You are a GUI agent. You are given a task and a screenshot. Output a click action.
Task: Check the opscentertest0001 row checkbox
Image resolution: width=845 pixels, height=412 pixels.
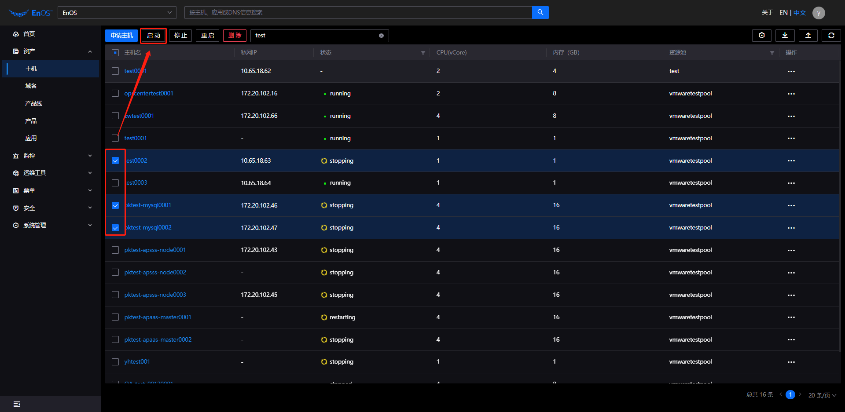tap(115, 93)
